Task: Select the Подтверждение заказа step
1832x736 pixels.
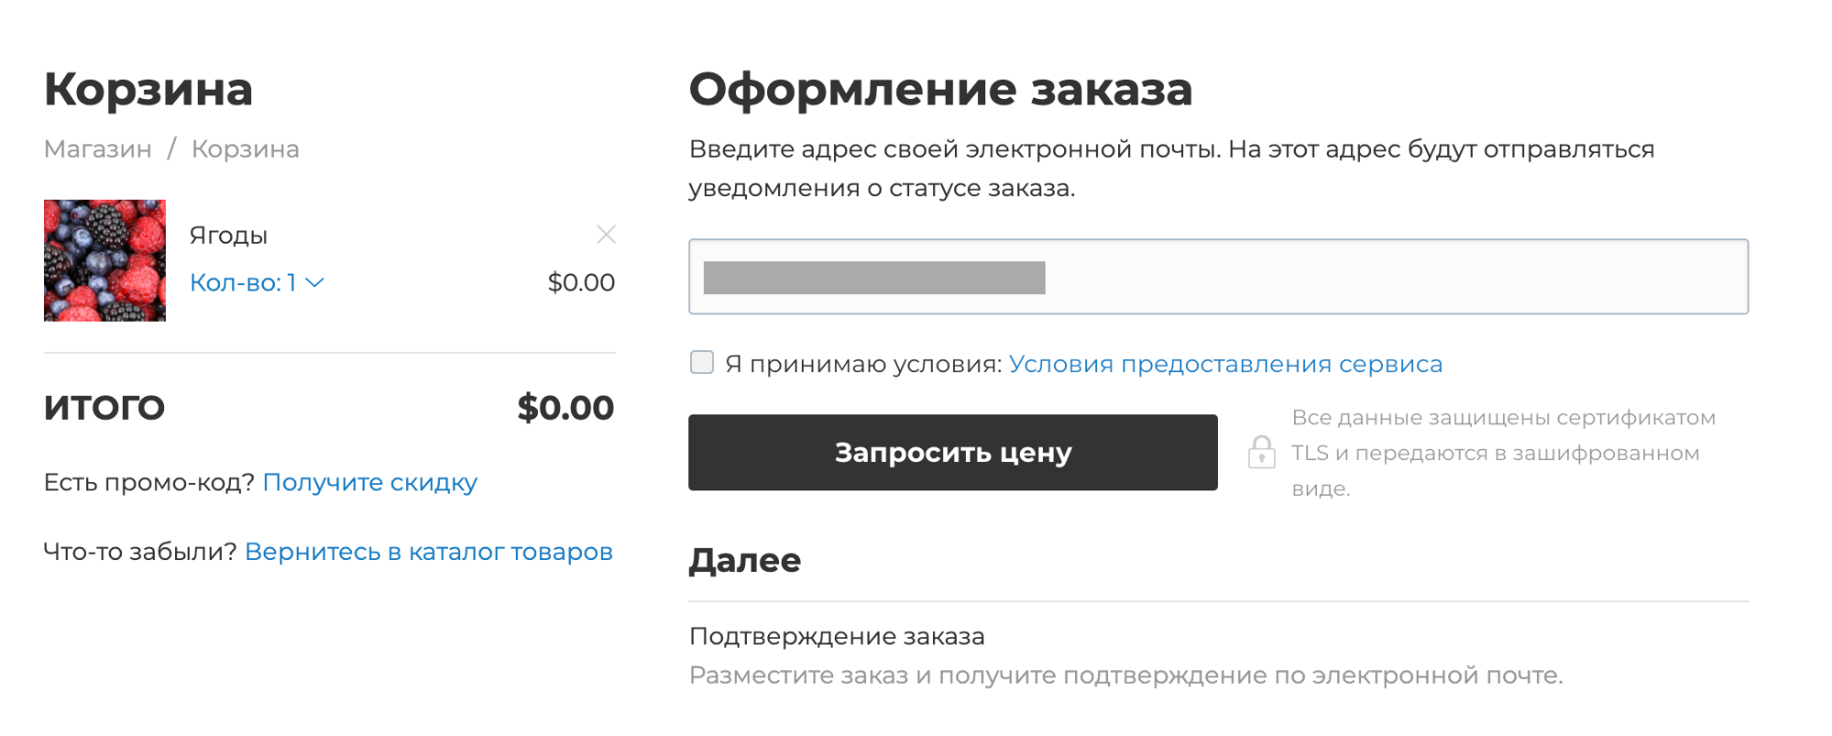Action: coord(837,636)
